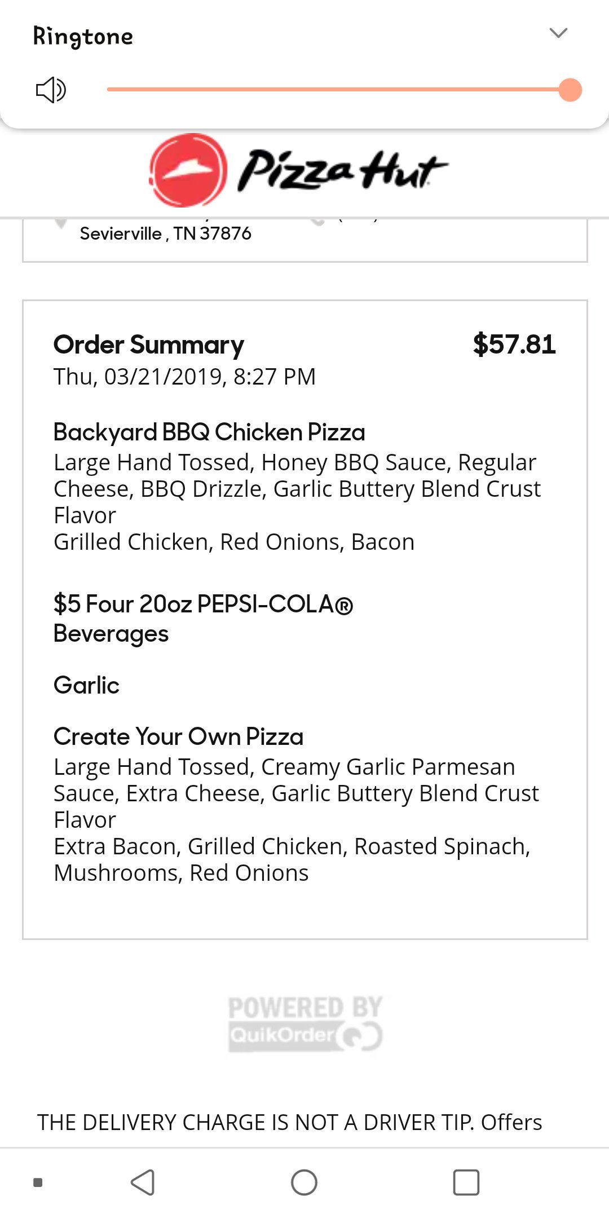
Task: Tap the red Pizza Hut roof logo
Action: click(x=188, y=170)
